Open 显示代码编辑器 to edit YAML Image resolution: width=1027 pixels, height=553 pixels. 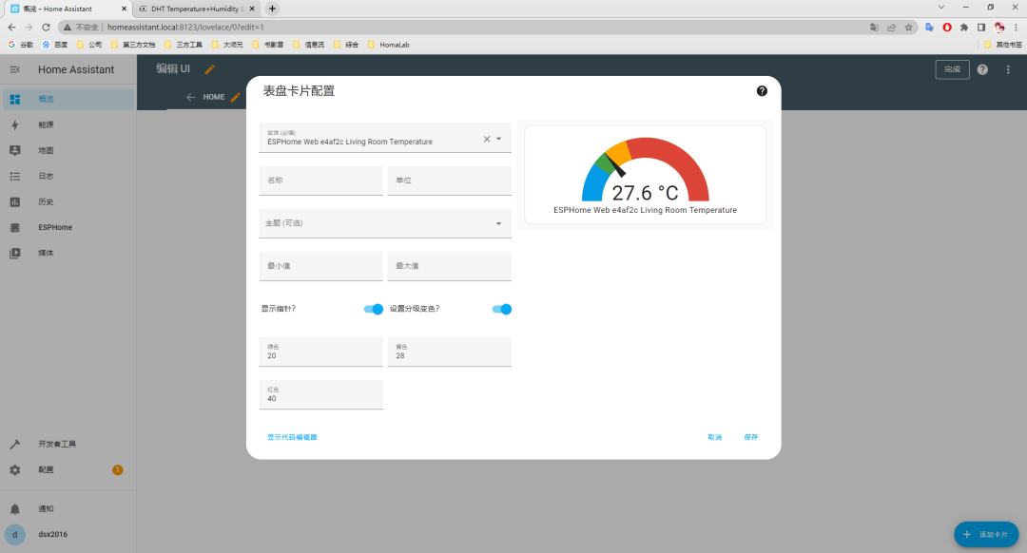coord(292,437)
